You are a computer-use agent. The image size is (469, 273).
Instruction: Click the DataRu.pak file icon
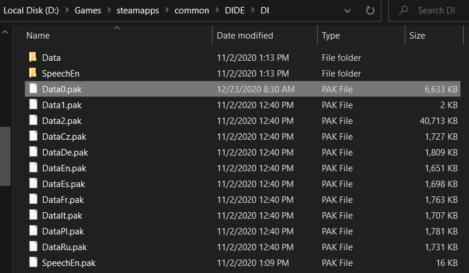tap(32, 247)
